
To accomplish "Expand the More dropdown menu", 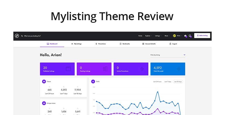I will (x=167, y=36).
